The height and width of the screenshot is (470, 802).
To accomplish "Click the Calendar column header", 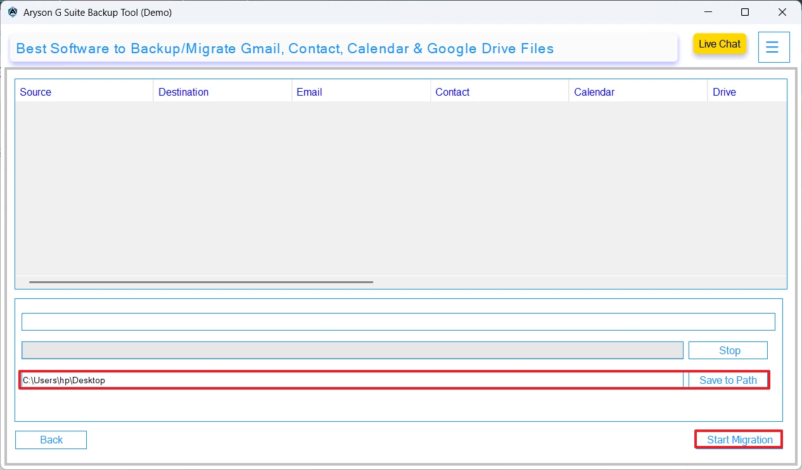I will point(639,92).
